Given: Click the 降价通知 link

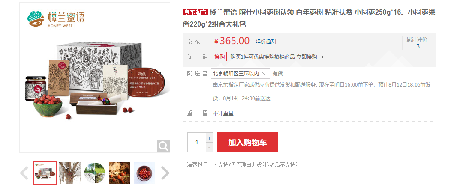Looking at the screenshot, I should click(x=266, y=42).
